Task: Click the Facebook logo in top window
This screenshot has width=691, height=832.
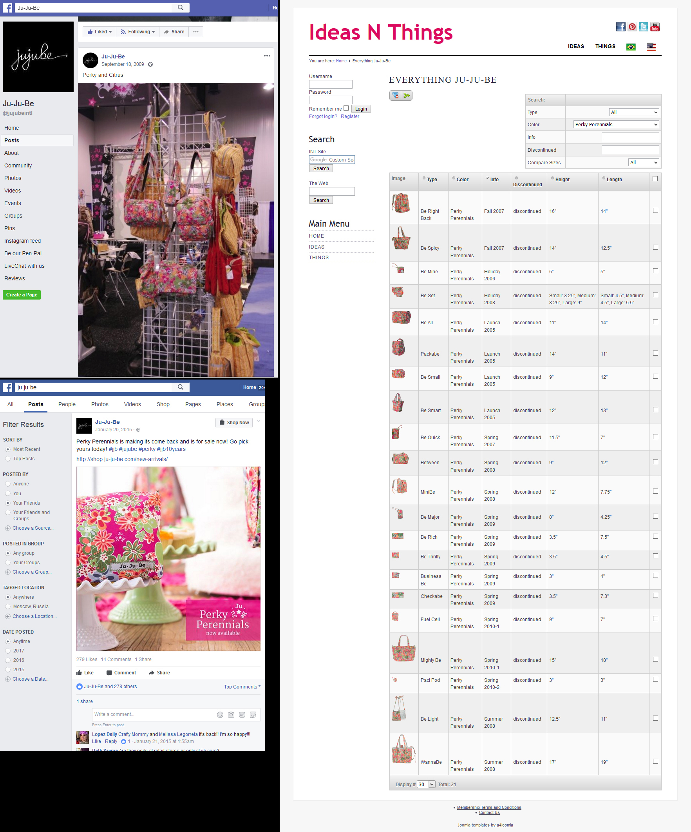Action: 7,7
